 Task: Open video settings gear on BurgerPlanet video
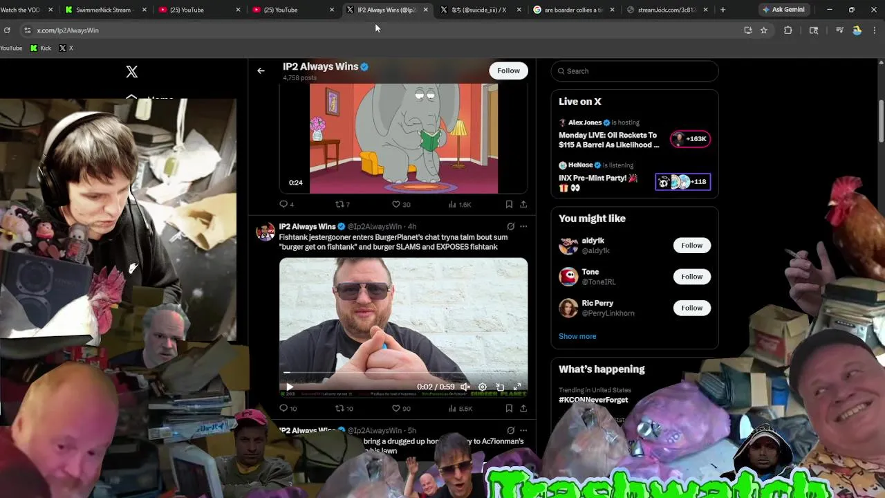(483, 387)
